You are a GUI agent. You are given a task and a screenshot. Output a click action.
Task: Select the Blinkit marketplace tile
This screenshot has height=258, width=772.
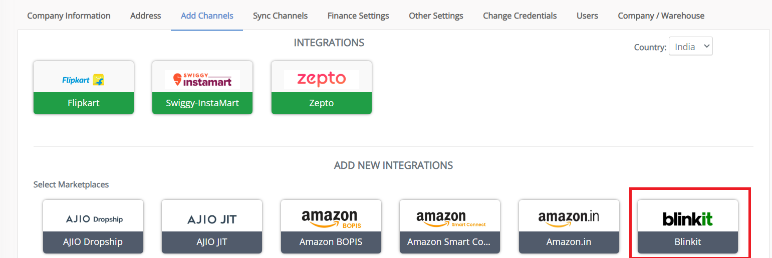coord(688,226)
